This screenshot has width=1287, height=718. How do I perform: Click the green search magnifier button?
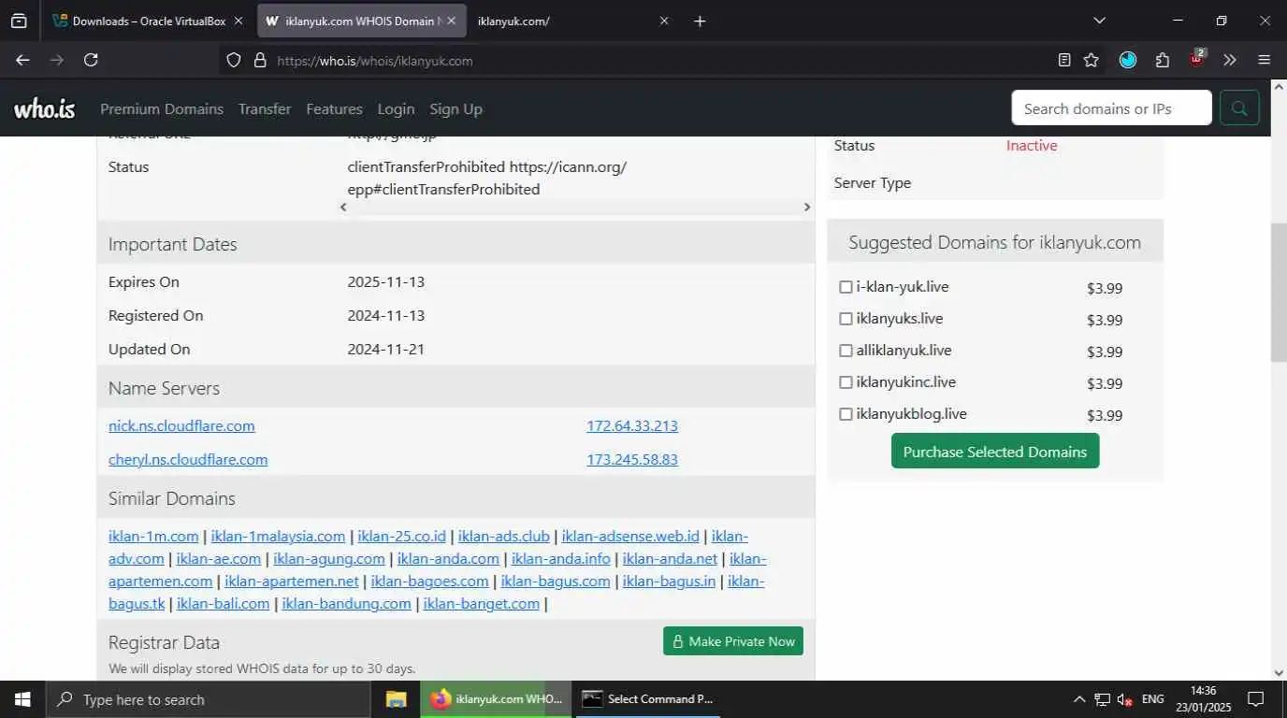point(1239,108)
